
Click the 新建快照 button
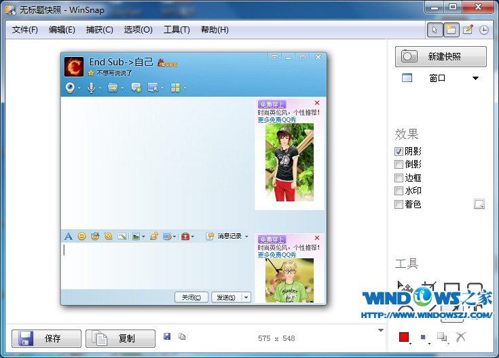click(441, 56)
